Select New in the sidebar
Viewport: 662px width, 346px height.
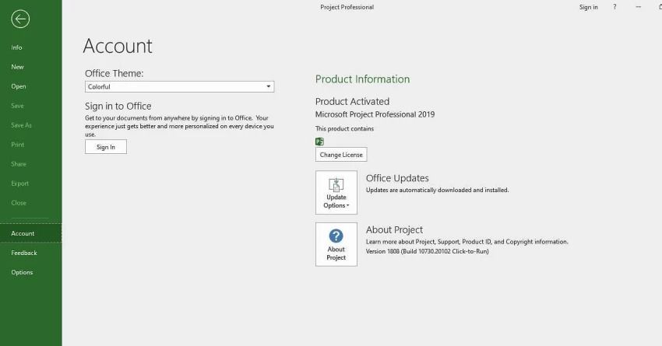pyautogui.click(x=31, y=67)
